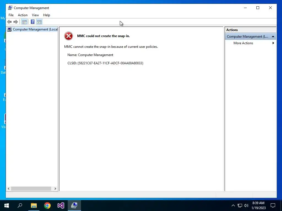
Task: Click the taskbar Search icon
Action: (20, 206)
